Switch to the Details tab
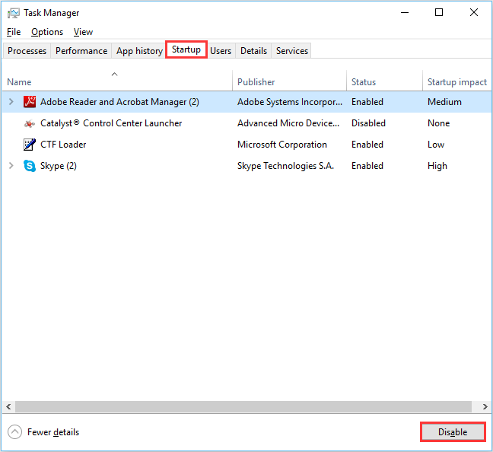493x452 pixels. [253, 51]
